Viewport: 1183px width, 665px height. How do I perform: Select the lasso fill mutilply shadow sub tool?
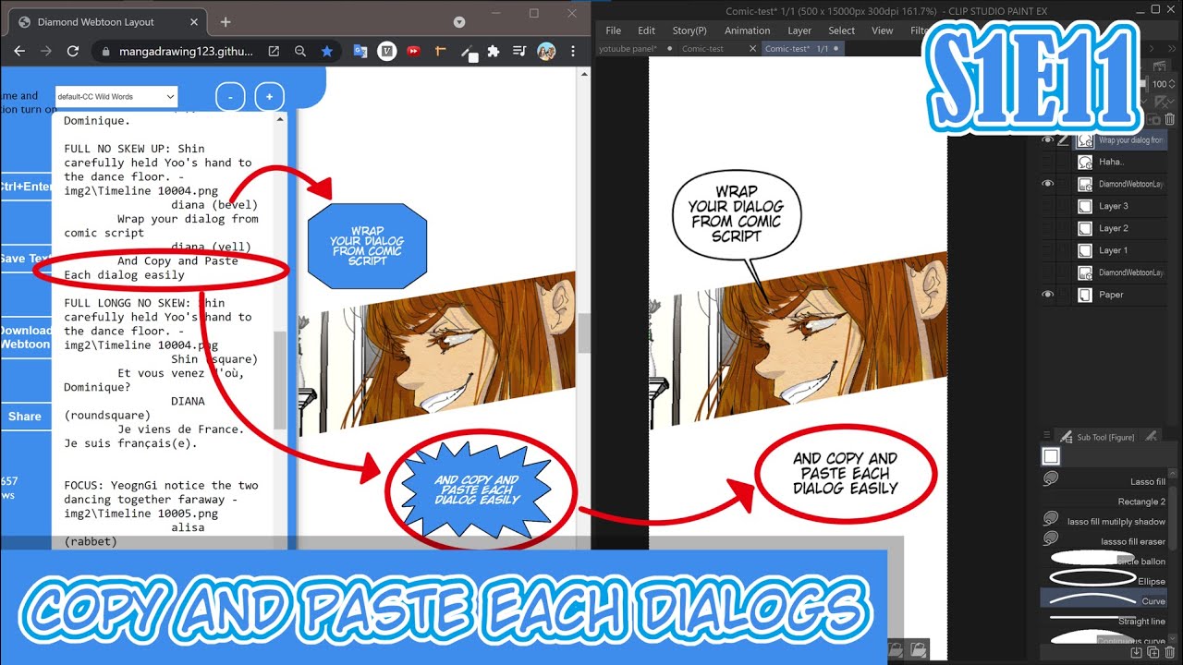pos(1104,522)
